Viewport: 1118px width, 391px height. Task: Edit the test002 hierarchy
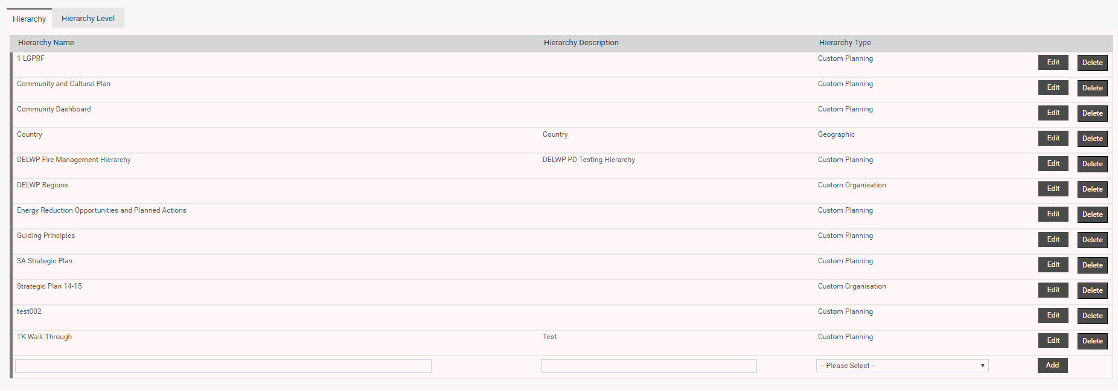click(1053, 316)
